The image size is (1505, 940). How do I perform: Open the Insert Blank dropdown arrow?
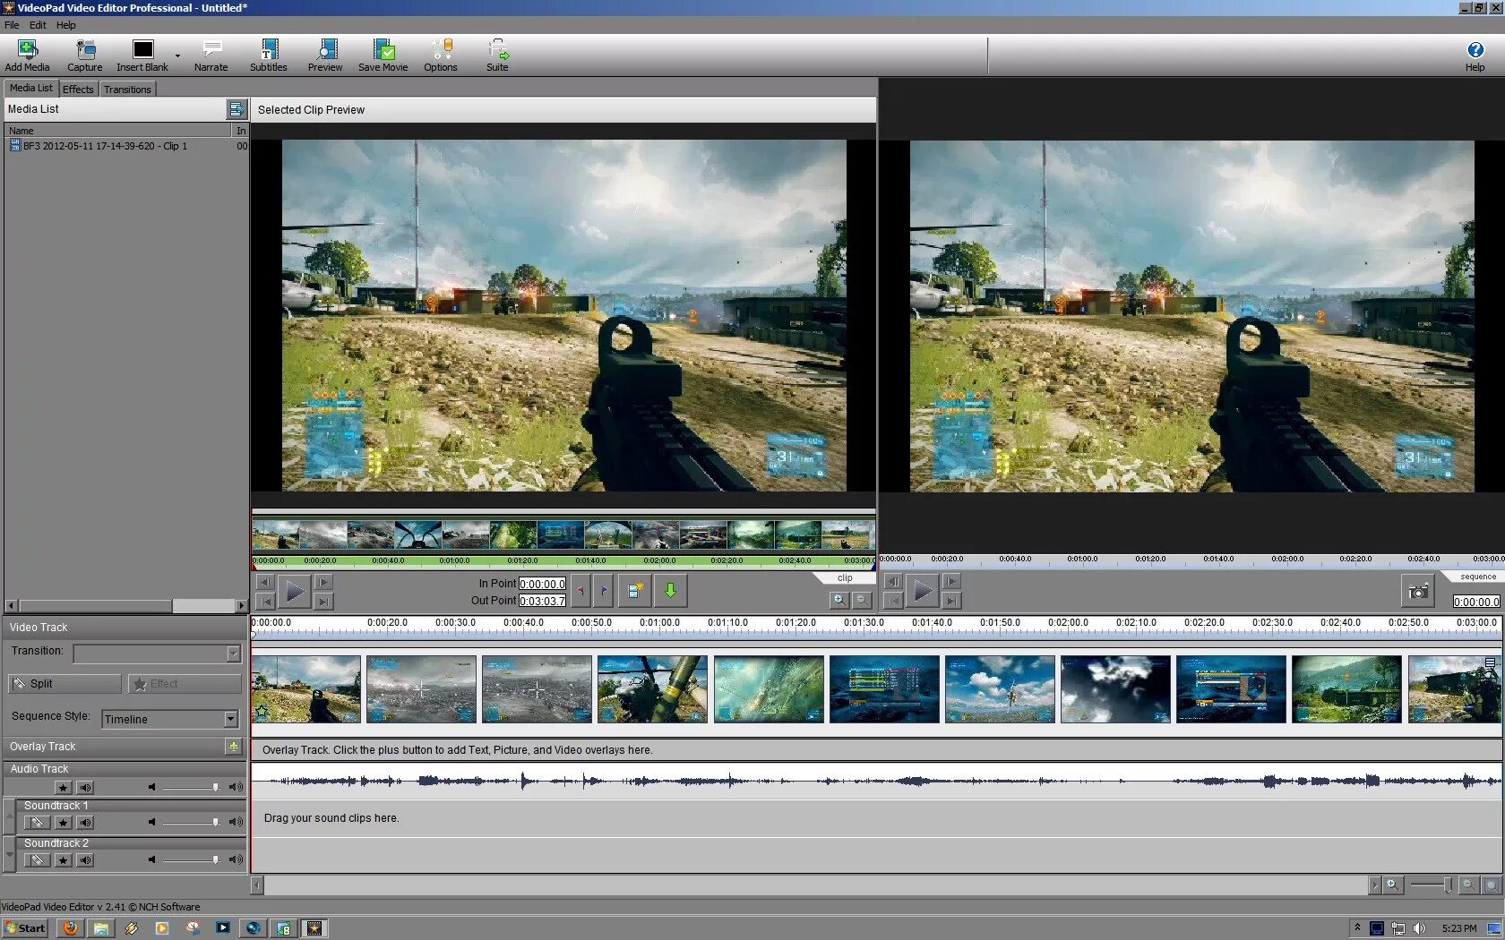(x=177, y=56)
